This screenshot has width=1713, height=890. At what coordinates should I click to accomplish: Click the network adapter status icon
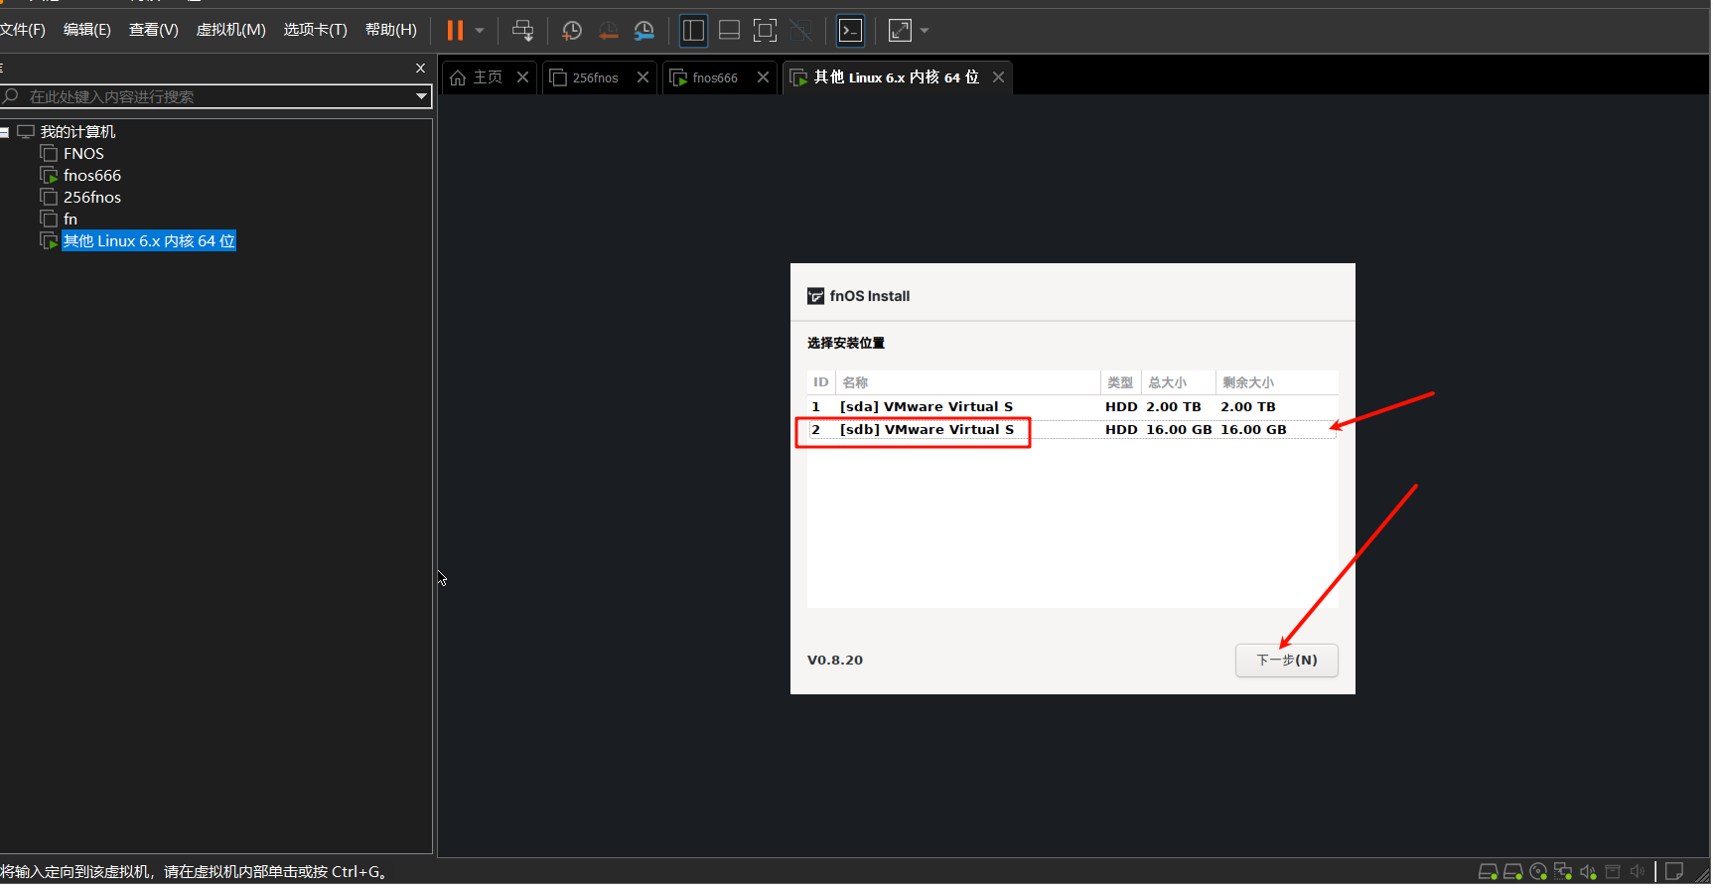click(x=1563, y=872)
